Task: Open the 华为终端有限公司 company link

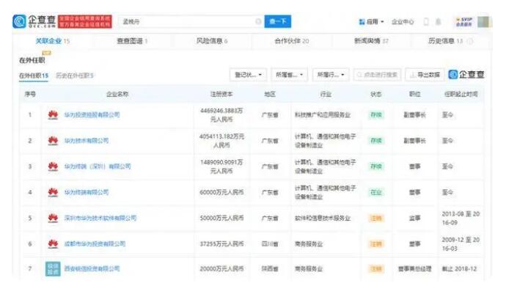Action: pos(86,192)
